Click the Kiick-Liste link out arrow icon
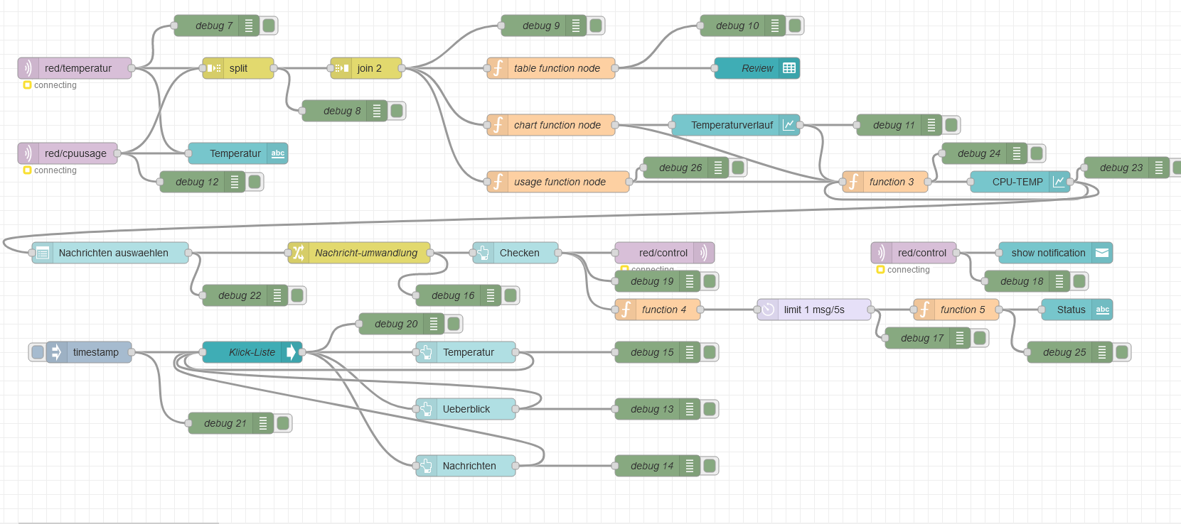 click(x=292, y=352)
